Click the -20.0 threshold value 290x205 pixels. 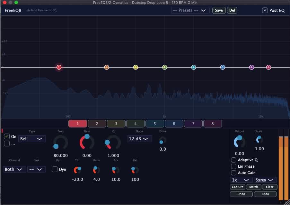[77, 180]
